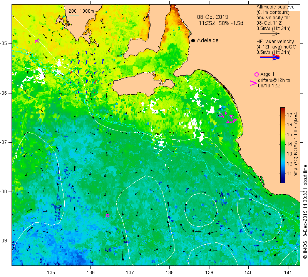Click color bar value 17
The image size is (308, 277).
point(290,115)
